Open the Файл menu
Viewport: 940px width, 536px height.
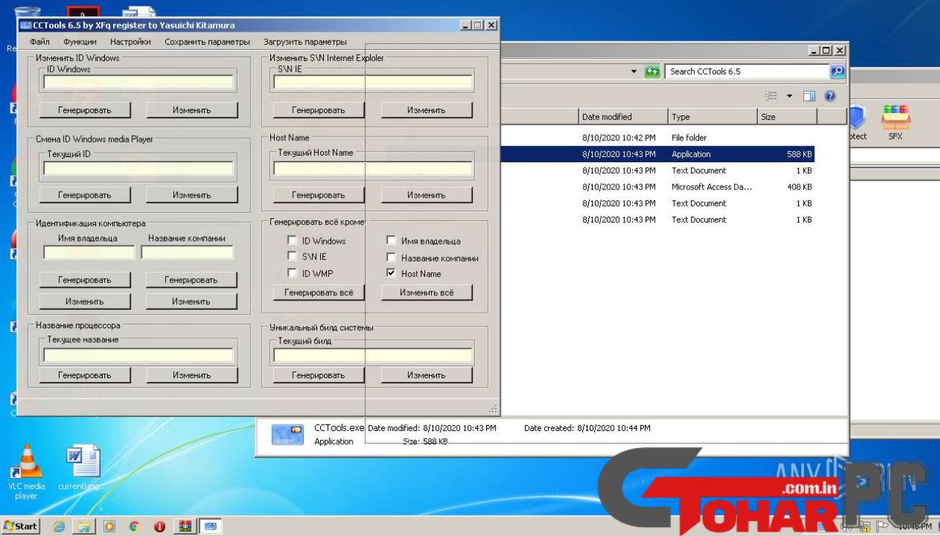click(40, 42)
